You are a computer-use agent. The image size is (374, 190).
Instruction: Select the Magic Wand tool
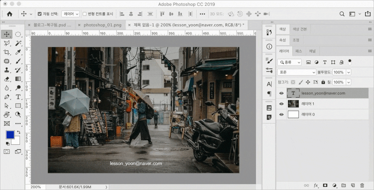[x=18, y=43]
